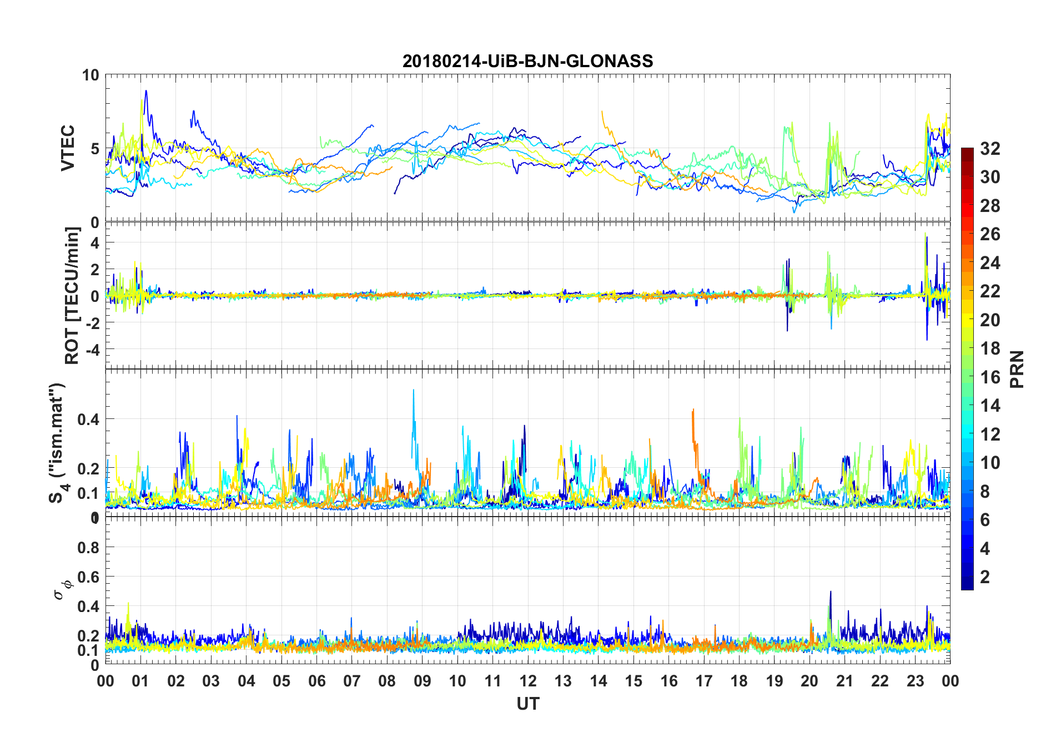
Task: Select the ROT [TECU/min] axis label
Action: (72, 296)
